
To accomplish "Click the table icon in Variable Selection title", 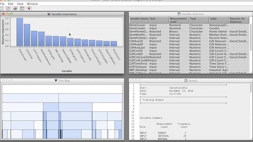I will click(x=179, y=14).
